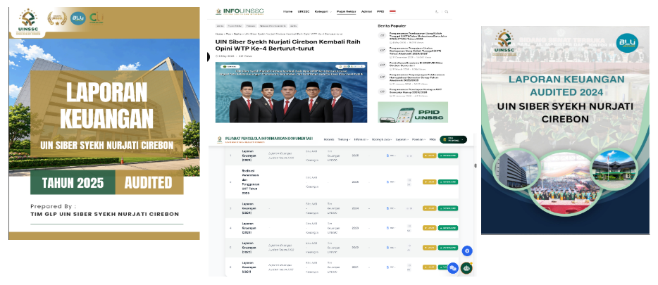Open PPID menu item on INFOUINSSC
Image resolution: width=658 pixels, height=285 pixels.
click(380, 12)
